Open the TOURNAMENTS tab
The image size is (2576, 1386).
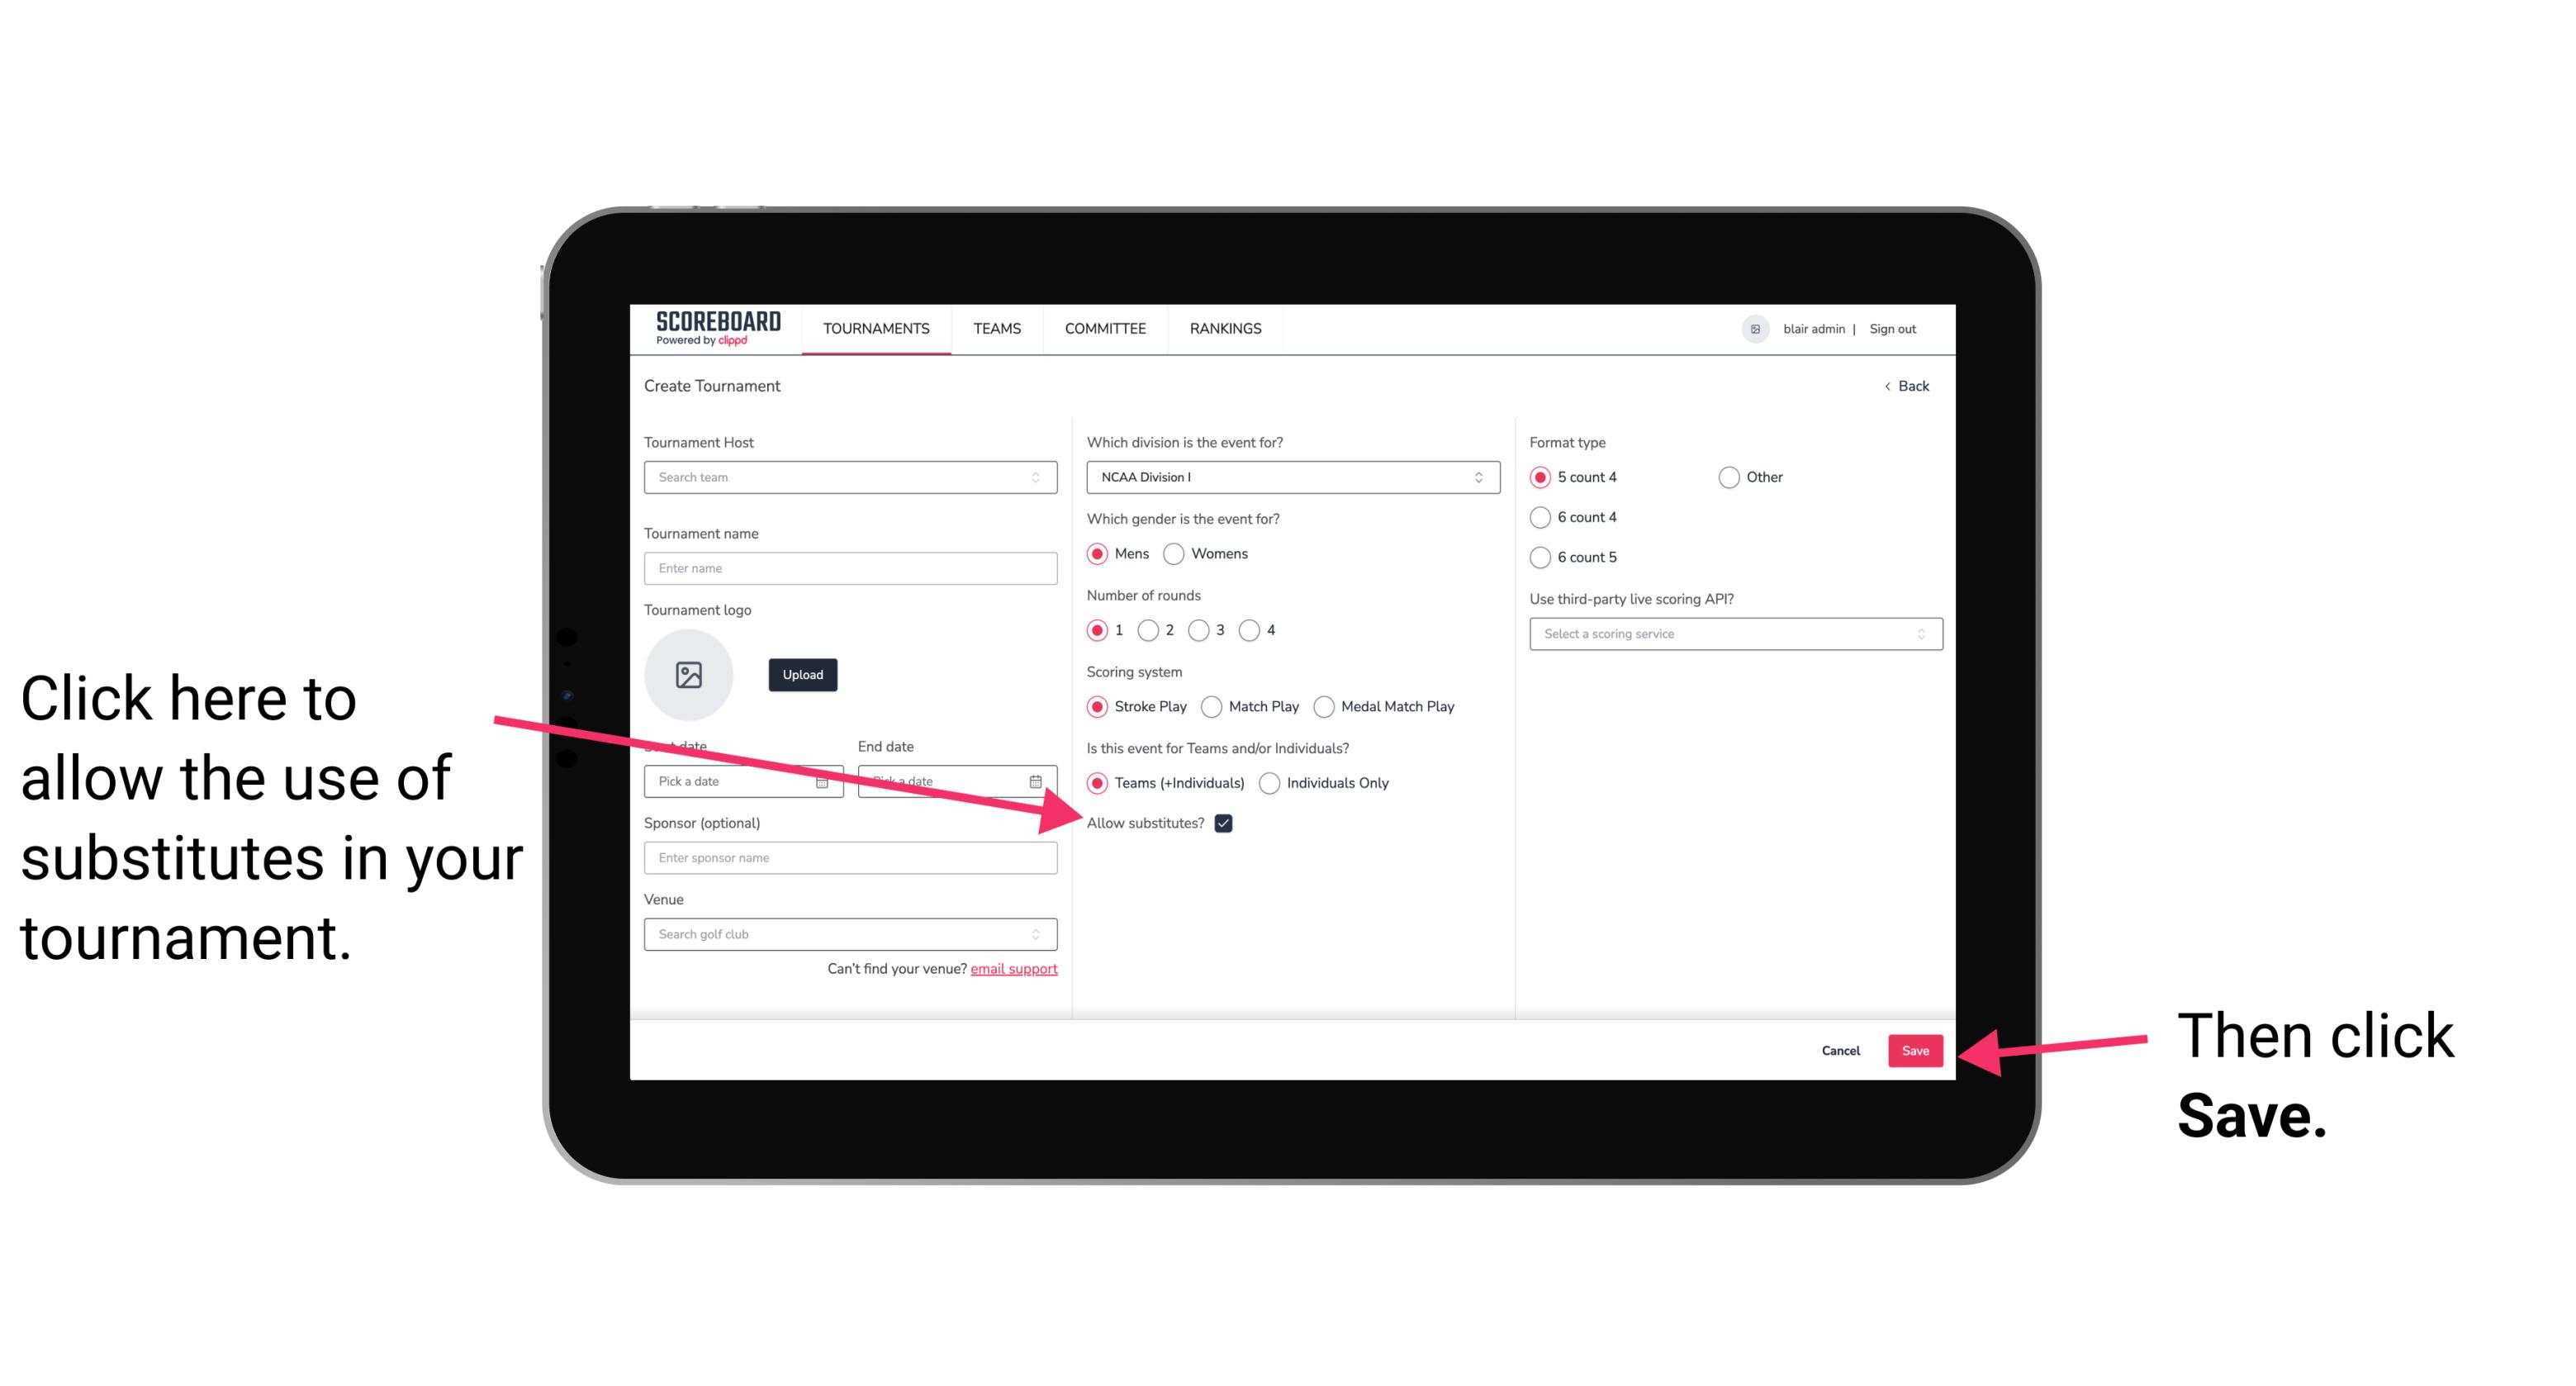tap(874, 330)
